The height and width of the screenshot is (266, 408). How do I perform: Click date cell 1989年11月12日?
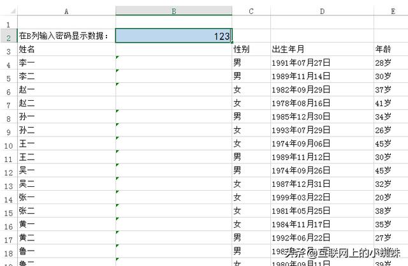pyautogui.click(x=322, y=157)
